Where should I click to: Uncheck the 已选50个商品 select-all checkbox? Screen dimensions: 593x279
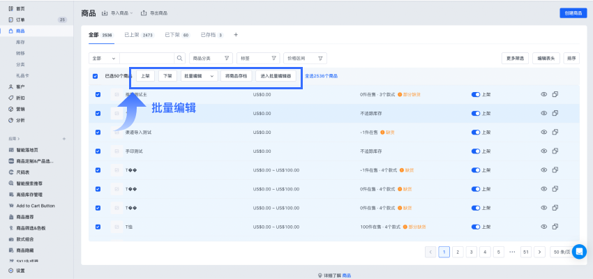95,76
